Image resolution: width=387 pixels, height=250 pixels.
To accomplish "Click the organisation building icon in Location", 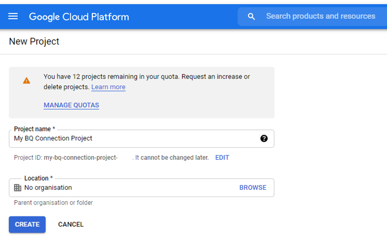I will (17, 188).
